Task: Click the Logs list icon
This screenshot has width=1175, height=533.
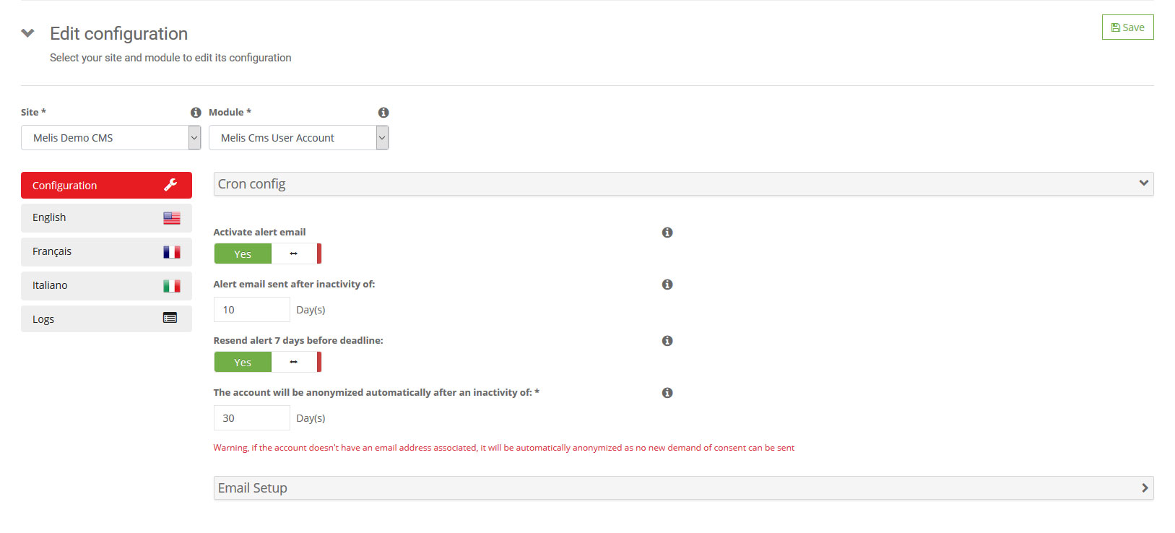Action: click(170, 318)
